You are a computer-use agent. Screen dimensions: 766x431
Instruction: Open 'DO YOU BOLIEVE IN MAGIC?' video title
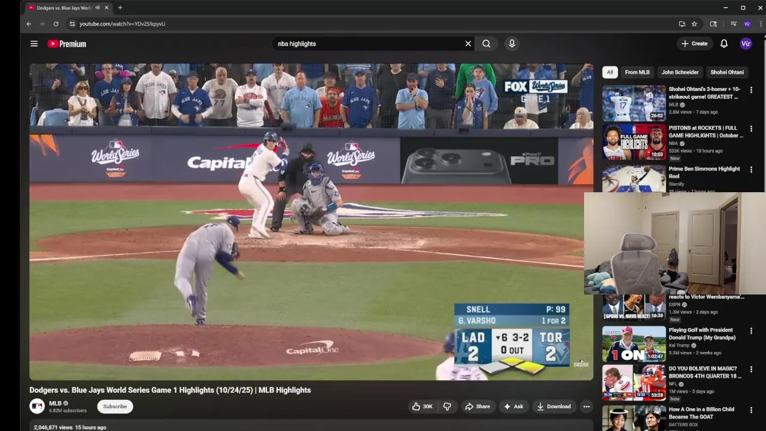coord(705,372)
